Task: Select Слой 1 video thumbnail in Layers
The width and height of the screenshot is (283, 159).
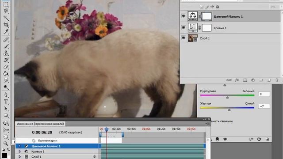Action: (x=193, y=38)
